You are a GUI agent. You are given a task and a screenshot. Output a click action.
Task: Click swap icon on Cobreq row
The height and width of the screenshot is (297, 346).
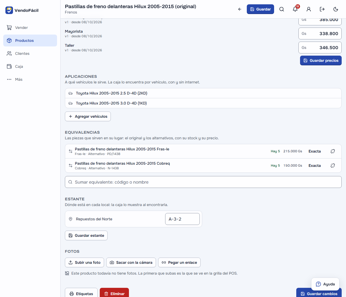(71, 166)
